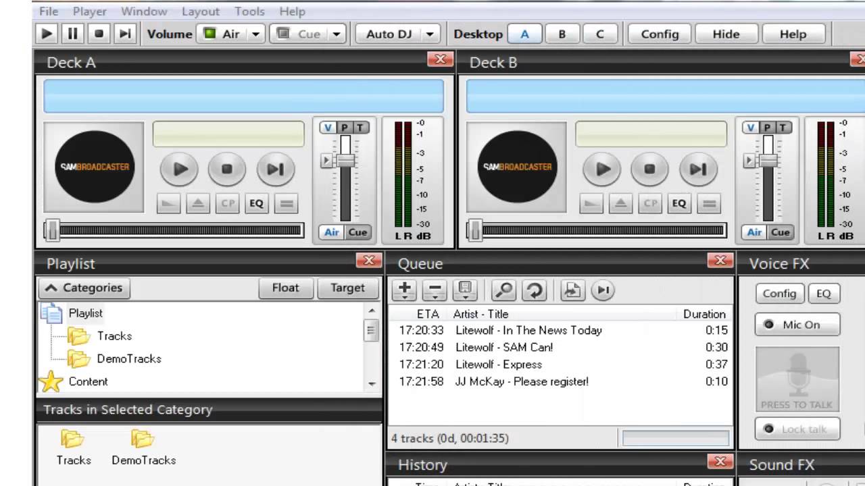Viewport: 865px width, 486px height.
Task: Search tracks with Queue magnifier icon
Action: 503,290
